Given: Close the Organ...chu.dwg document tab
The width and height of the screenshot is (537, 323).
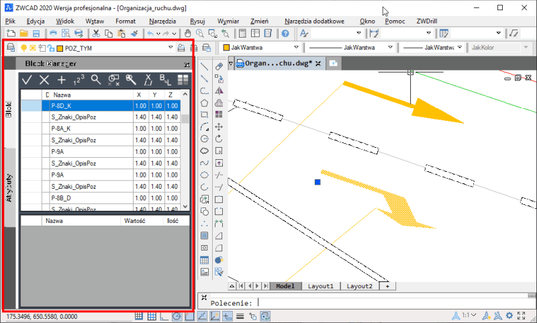Looking at the screenshot, I should [318, 63].
